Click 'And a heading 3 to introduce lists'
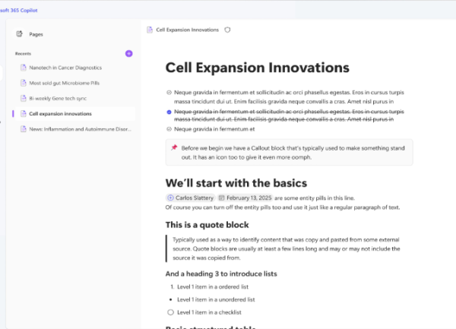The width and height of the screenshot is (456, 329). pos(221,274)
